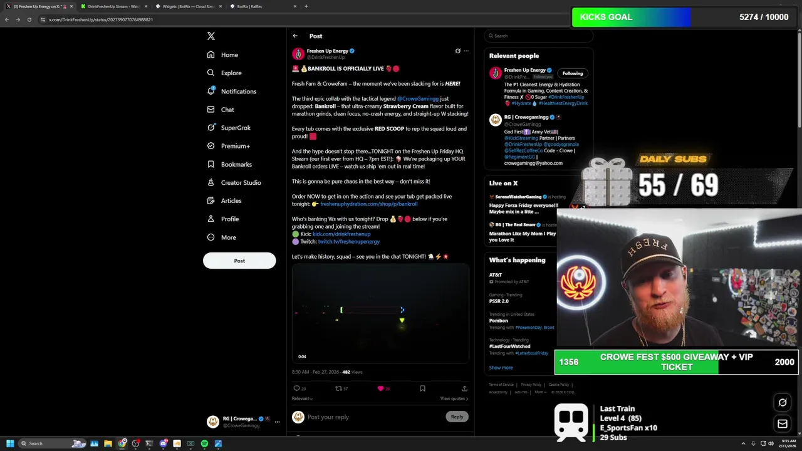Click the browser back arrow
The image size is (802, 451).
[7, 19]
